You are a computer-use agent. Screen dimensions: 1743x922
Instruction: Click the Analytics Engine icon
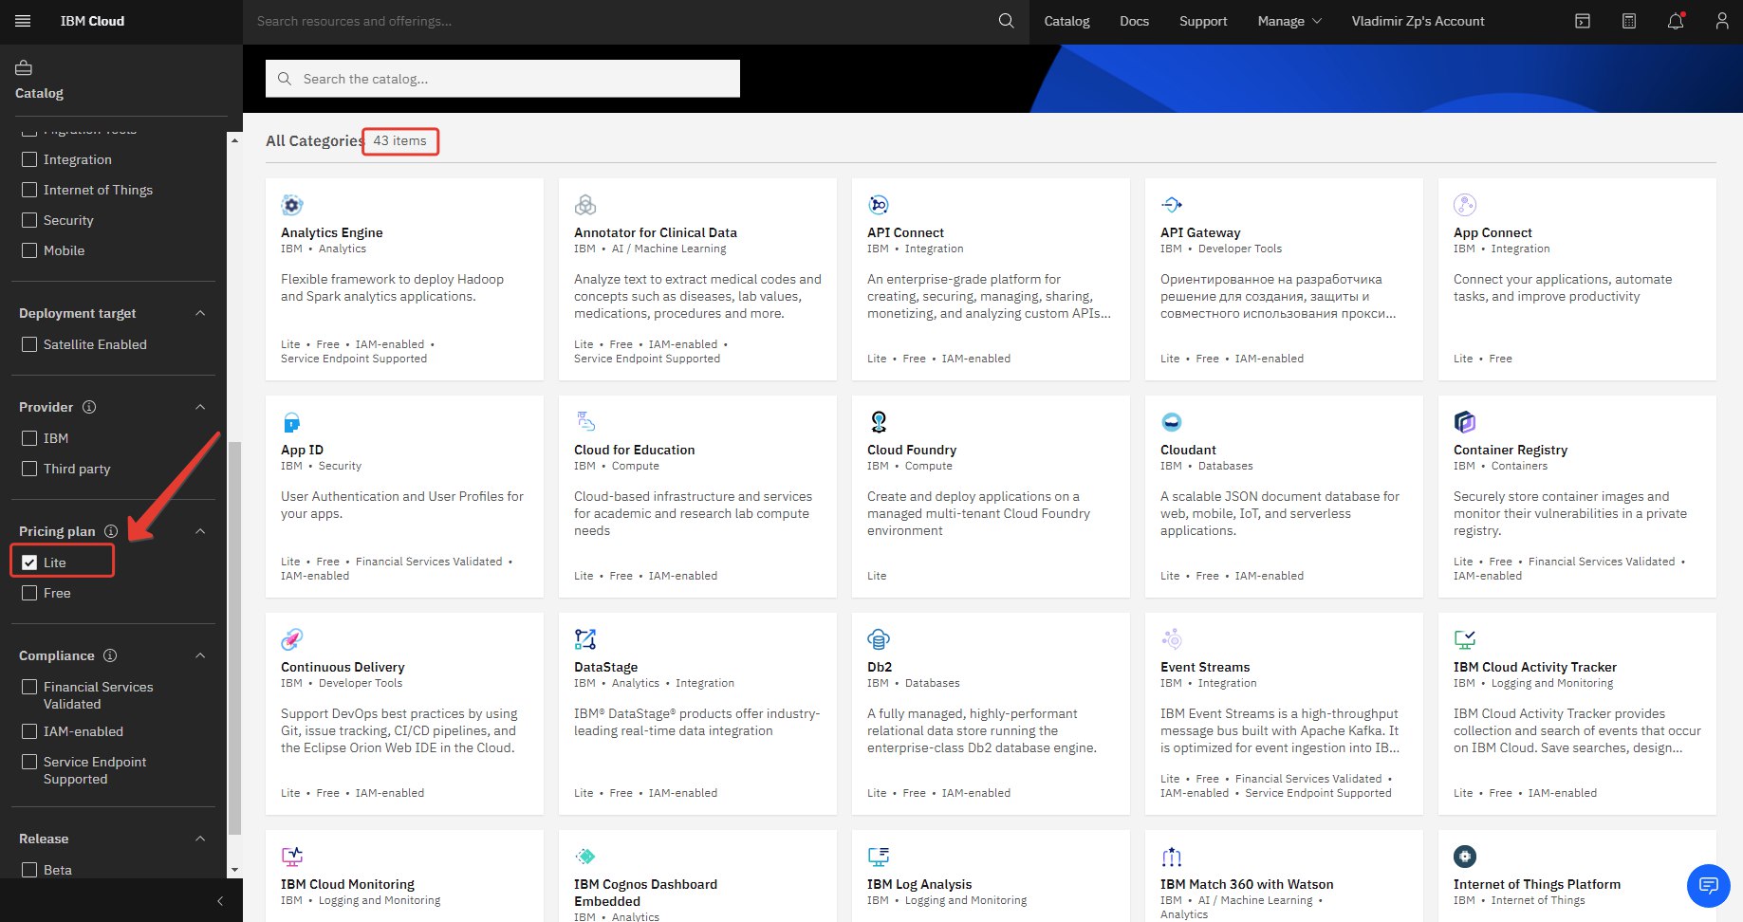(x=292, y=205)
